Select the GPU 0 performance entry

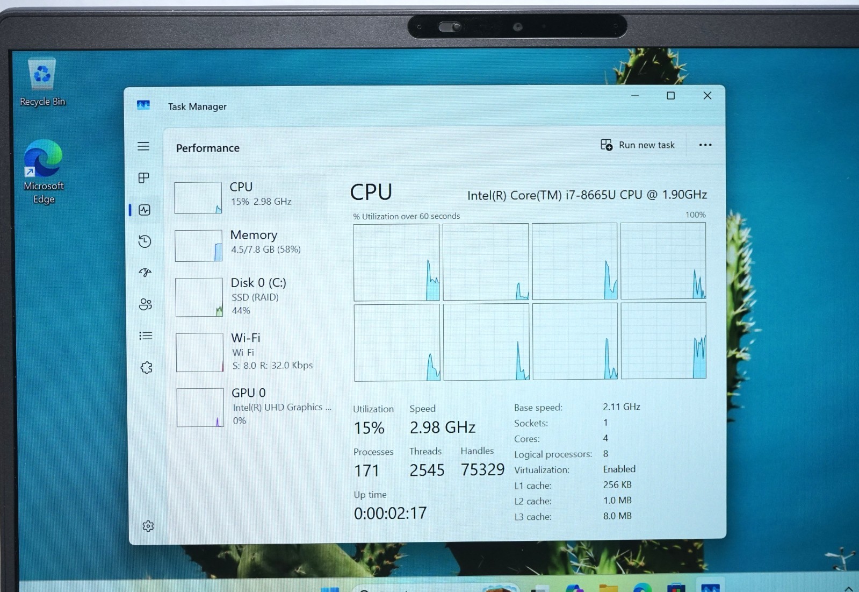tap(252, 407)
